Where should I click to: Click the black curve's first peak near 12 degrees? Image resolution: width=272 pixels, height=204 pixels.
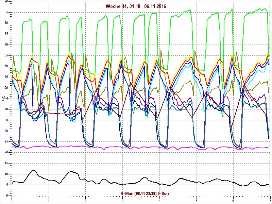33,170
